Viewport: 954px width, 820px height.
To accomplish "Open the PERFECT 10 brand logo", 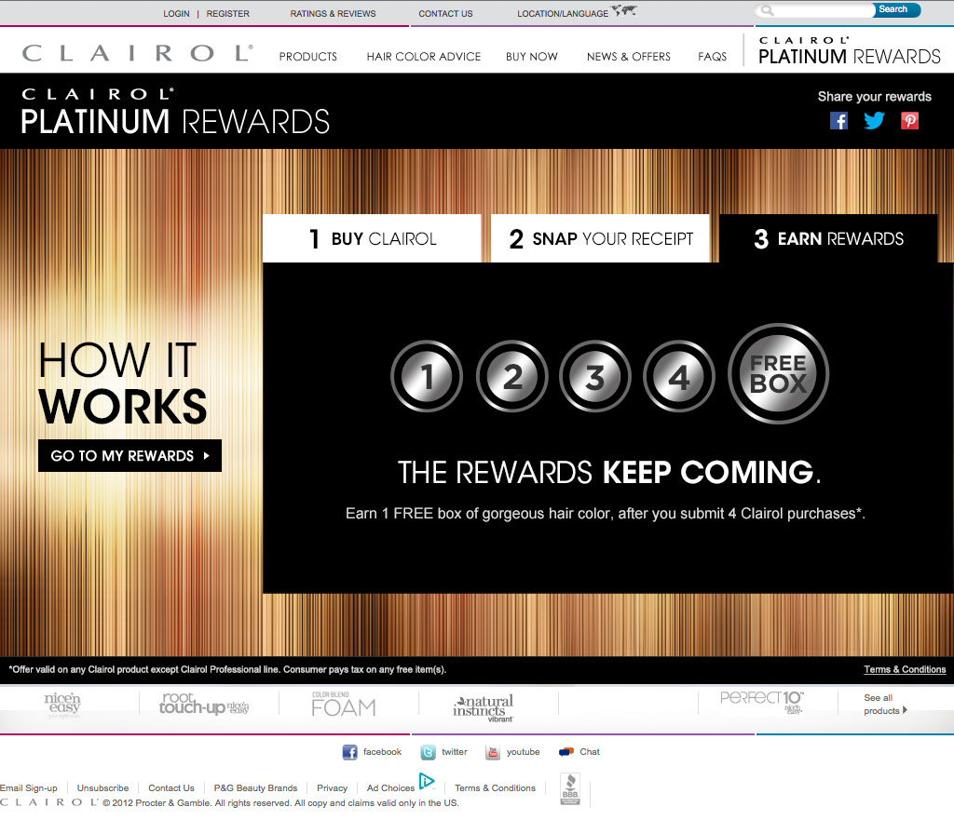I will tap(762, 702).
